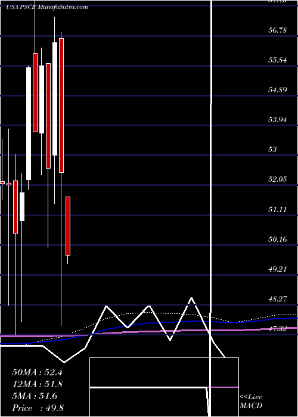Screen dimensions: 298x417
Task: Click the 52.05 price axis label
Action: coord(278,179)
